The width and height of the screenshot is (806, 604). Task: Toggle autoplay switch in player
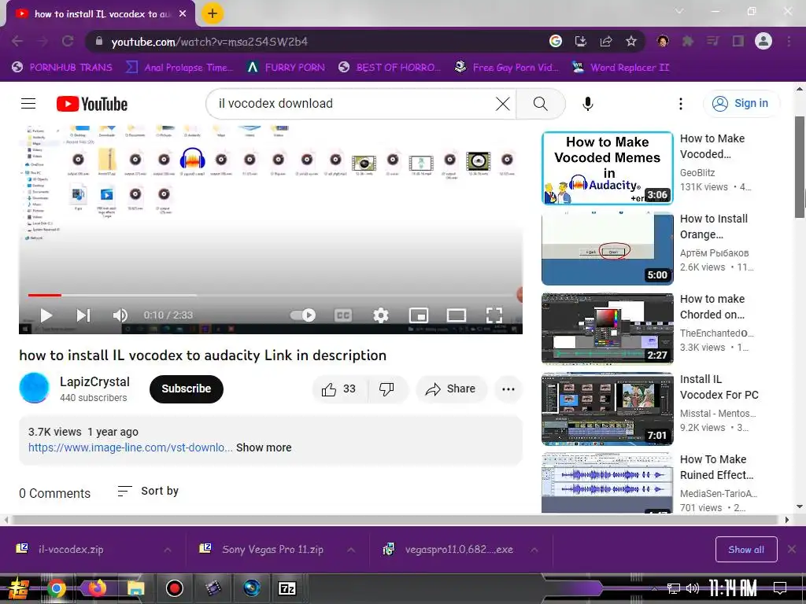tap(303, 315)
